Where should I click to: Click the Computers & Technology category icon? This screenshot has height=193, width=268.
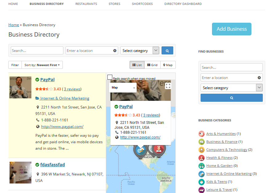[x=202, y=150]
